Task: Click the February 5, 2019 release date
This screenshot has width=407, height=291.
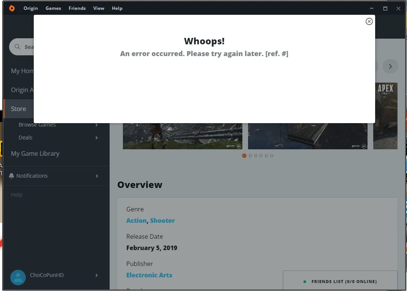Action: 152,248
